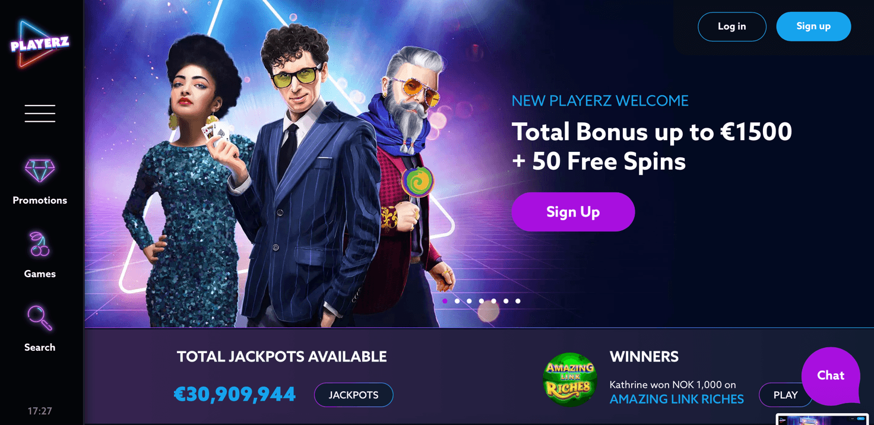Click the Games sidebar label
The image size is (874, 425).
click(40, 274)
